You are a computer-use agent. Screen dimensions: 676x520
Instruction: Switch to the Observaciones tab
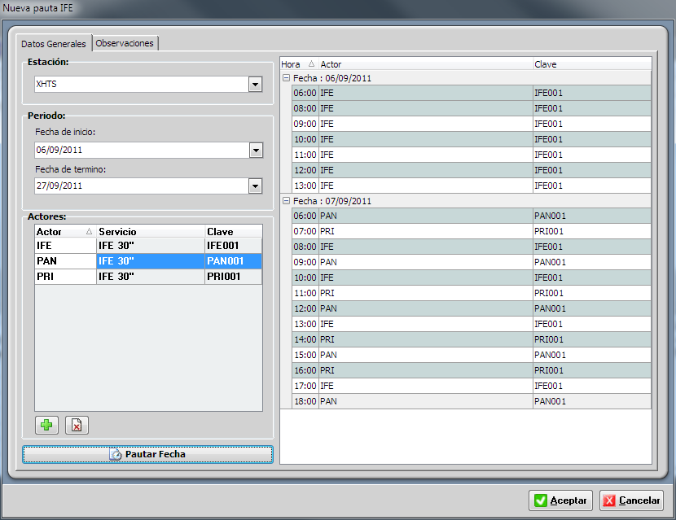(125, 44)
